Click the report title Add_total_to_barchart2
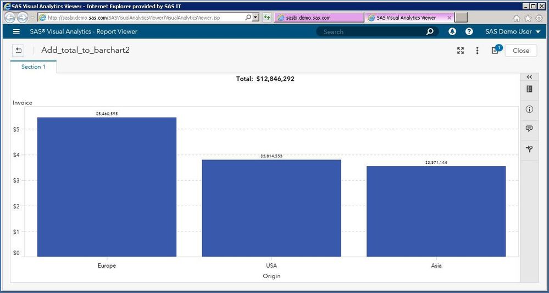This screenshot has height=293, width=549. [x=85, y=50]
